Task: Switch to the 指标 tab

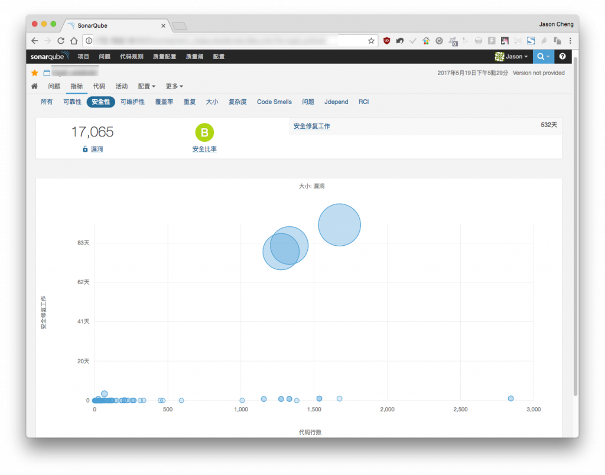Action: click(76, 86)
